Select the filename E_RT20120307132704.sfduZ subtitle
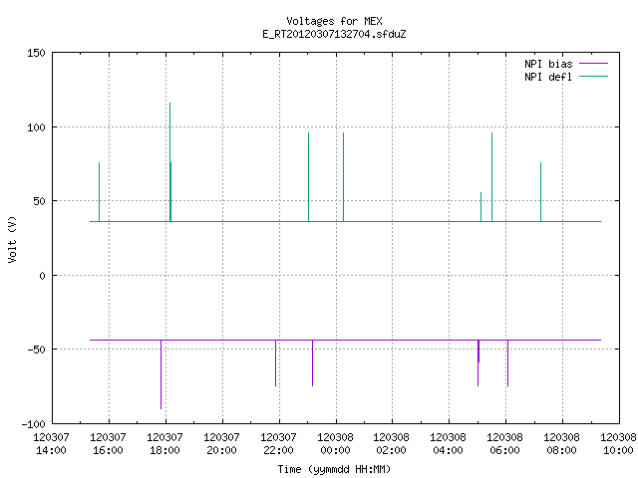The image size is (638, 478). (x=334, y=34)
